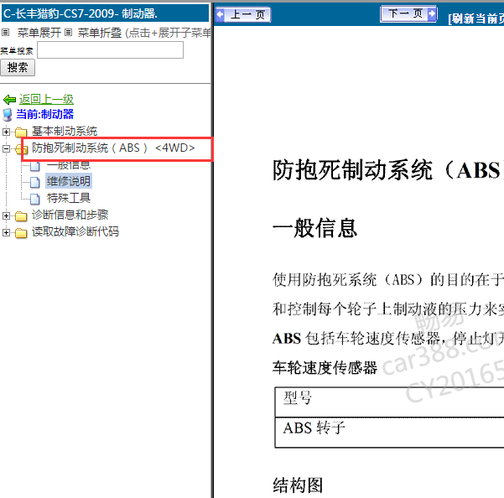Click the 菜单搜索 search input field
This screenshot has height=498, width=504.
110,50
